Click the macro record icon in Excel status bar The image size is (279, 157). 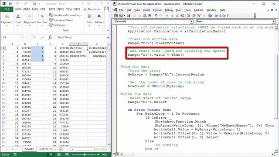[x=15, y=154]
